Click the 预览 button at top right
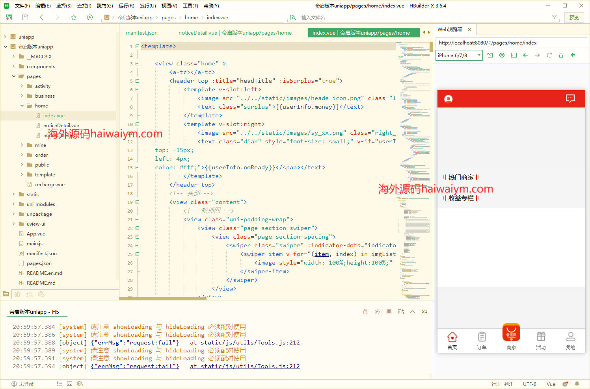This screenshot has width=590, height=389. [x=574, y=17]
